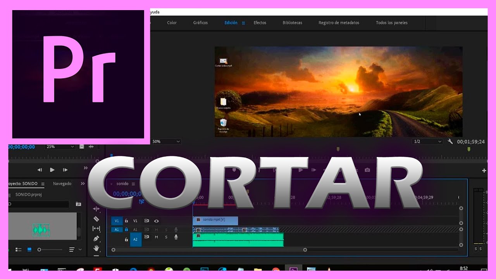Click the right solo button under audio meters
The height and width of the screenshot is (279, 496).
(481, 249)
